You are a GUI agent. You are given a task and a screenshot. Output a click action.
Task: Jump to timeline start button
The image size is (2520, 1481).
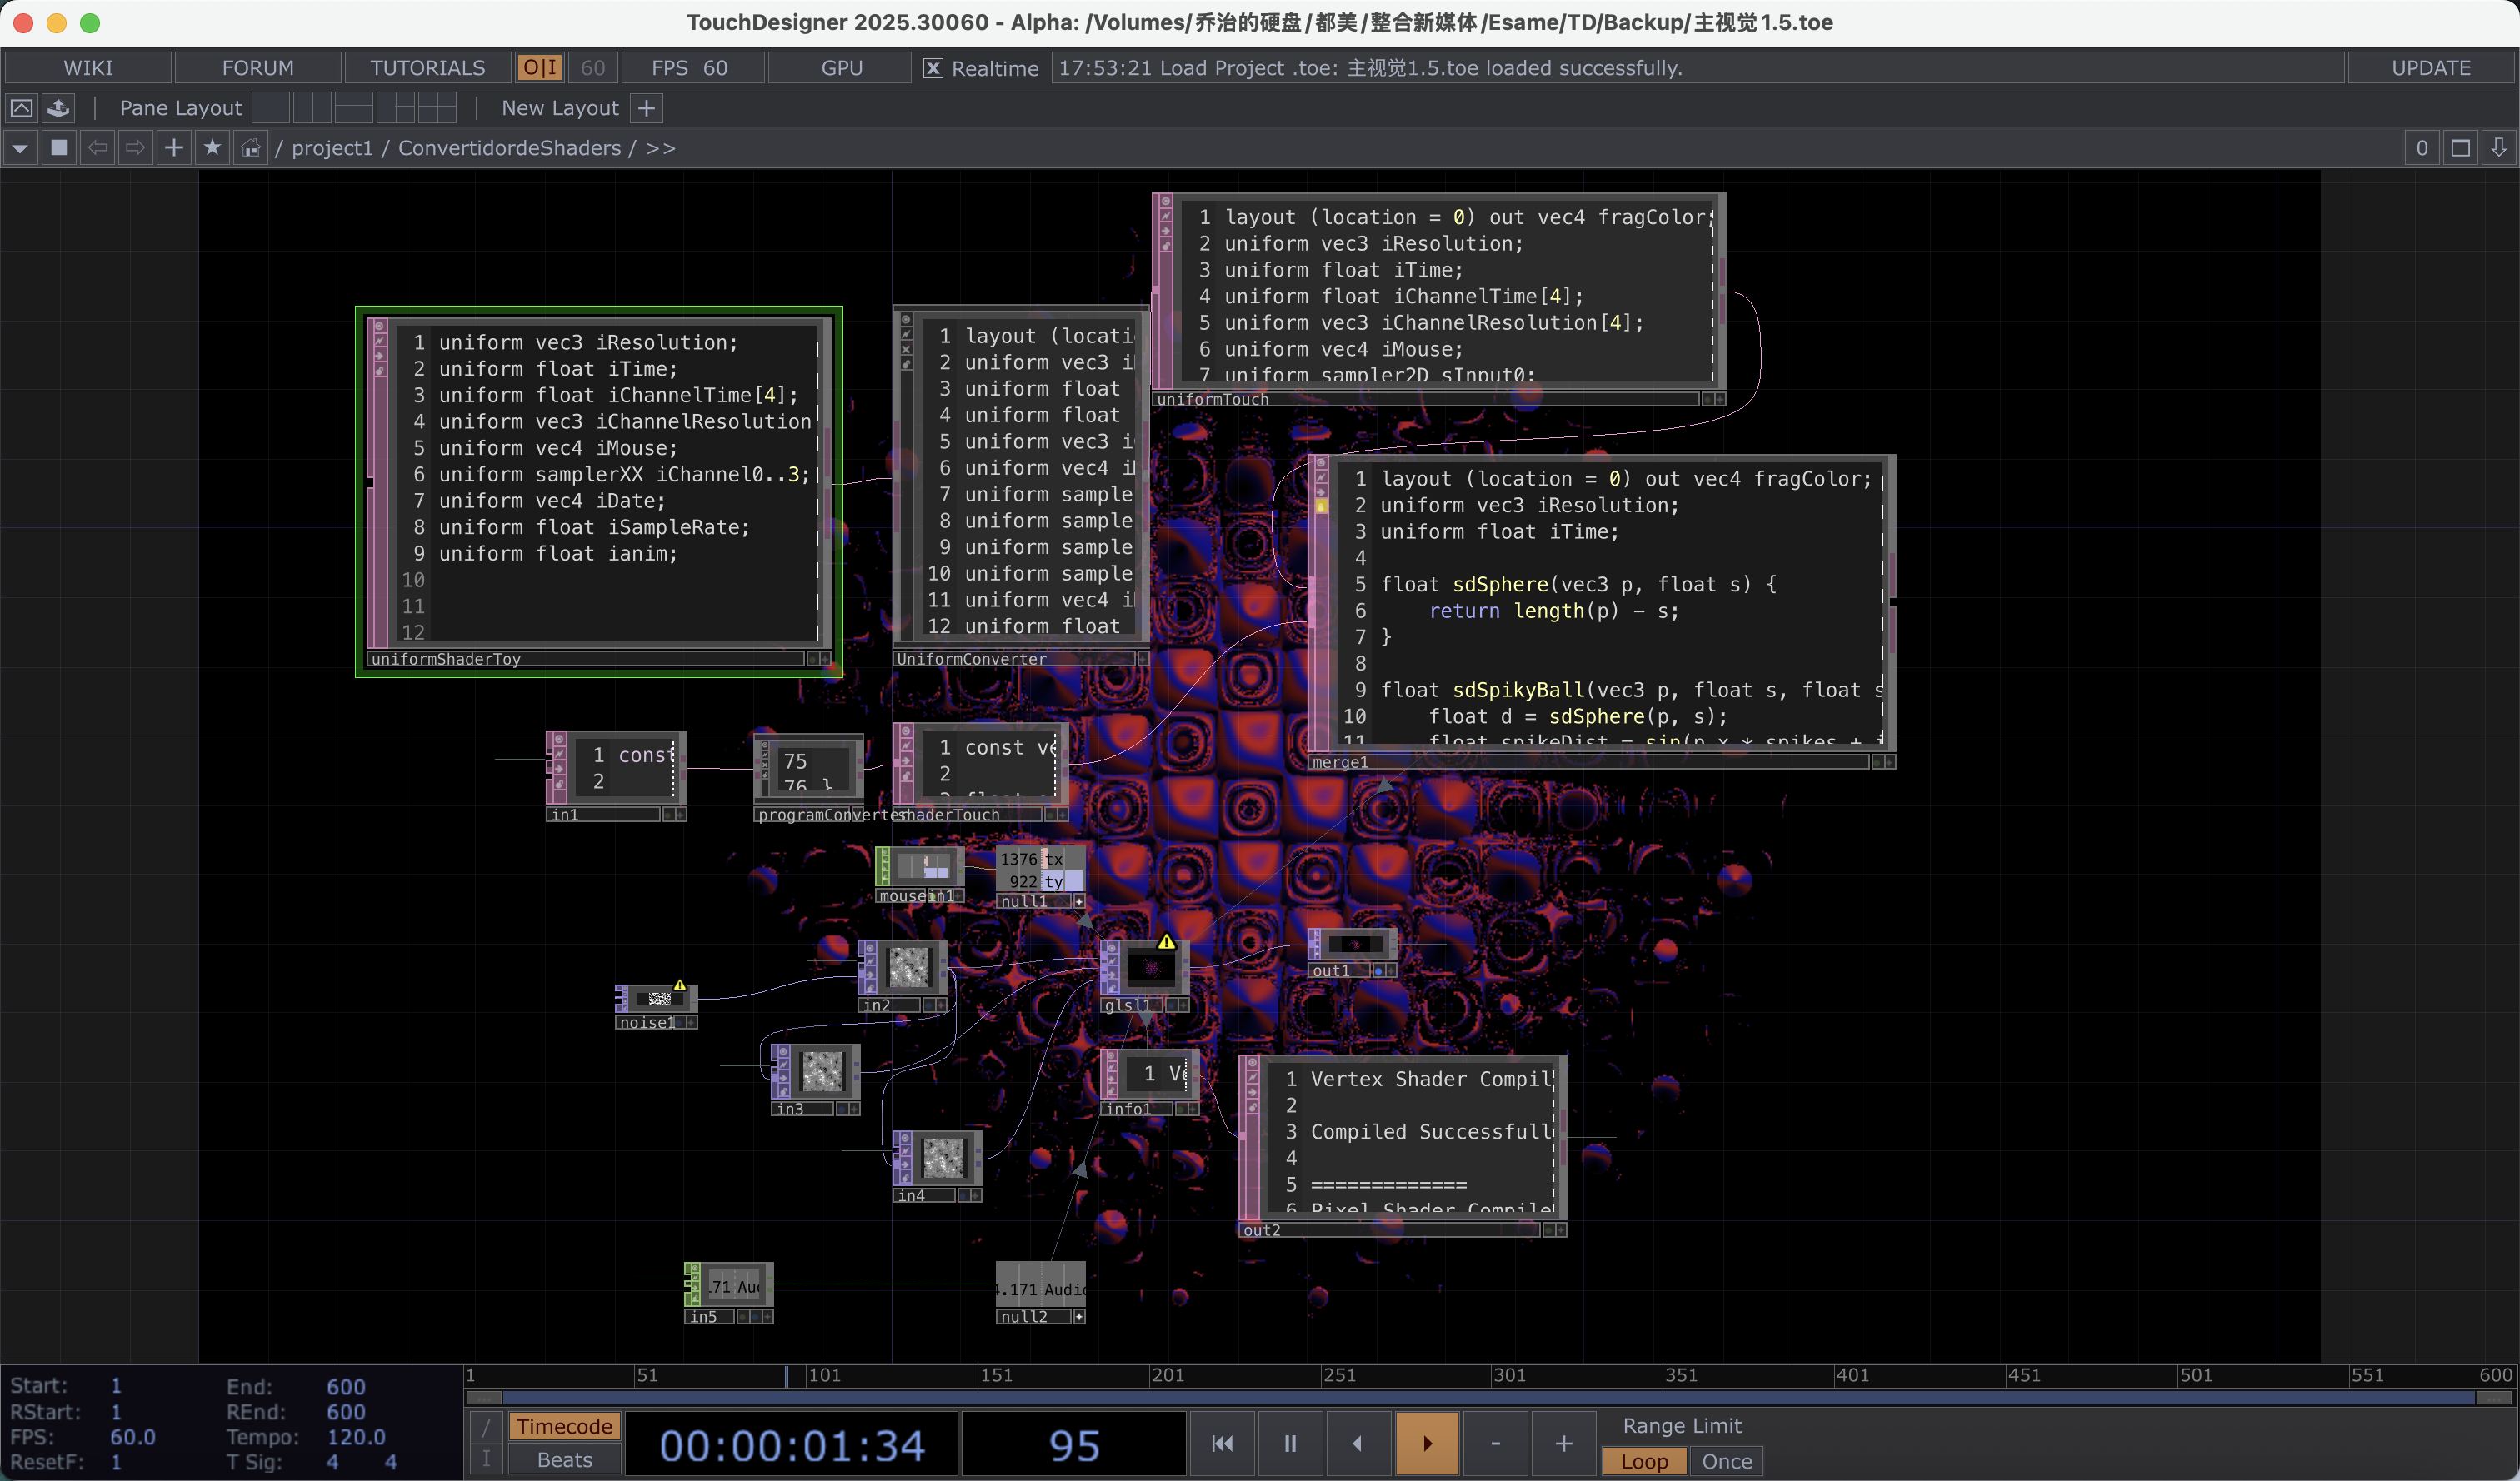click(x=1222, y=1443)
